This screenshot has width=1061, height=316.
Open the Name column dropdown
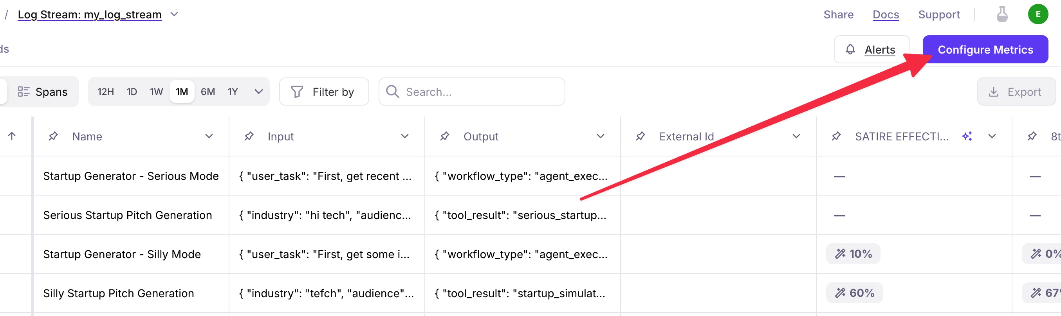coord(209,136)
